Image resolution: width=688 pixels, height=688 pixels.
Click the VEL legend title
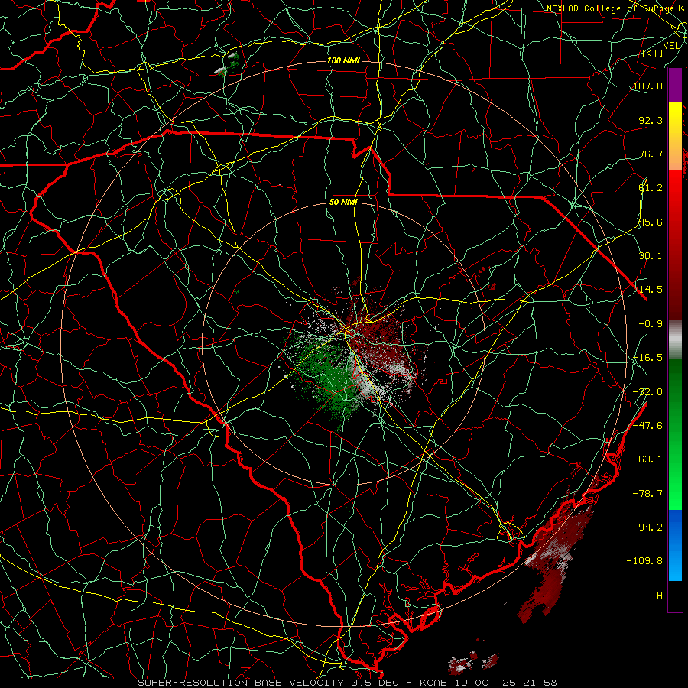[x=671, y=46]
